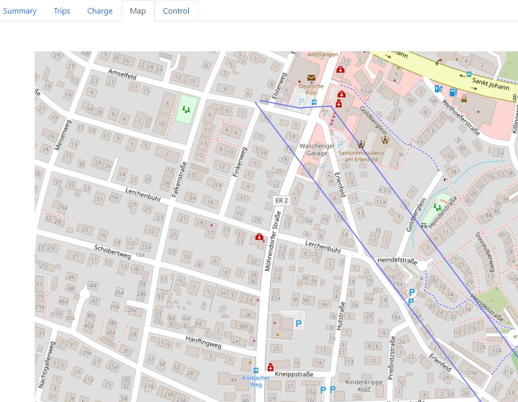Select the EV charging station icon near Wellhoeferstraße
518x402 pixels.
coord(437,89)
